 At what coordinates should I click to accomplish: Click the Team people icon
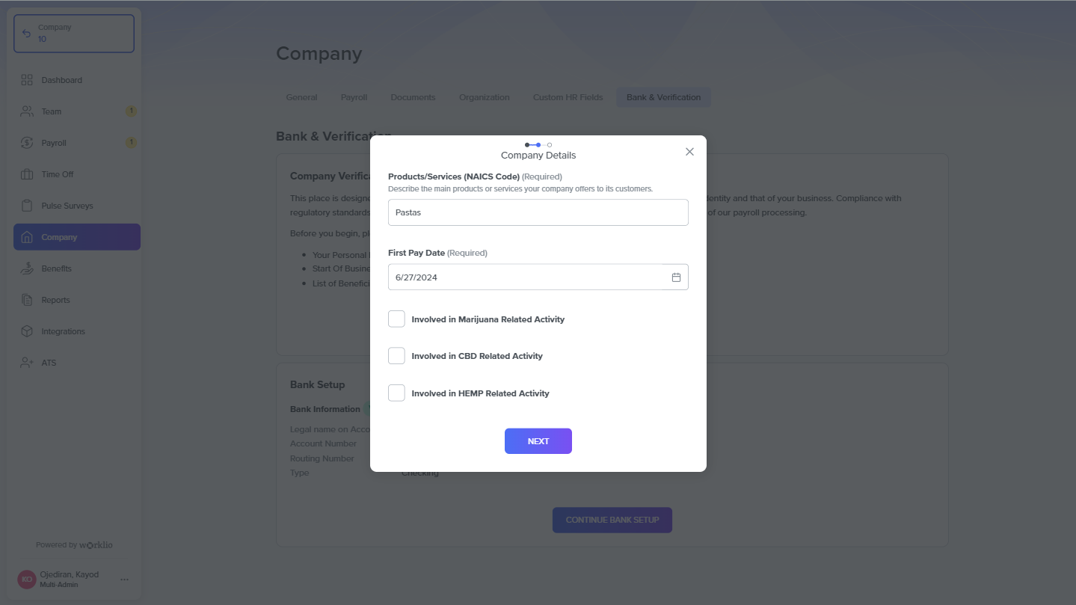point(27,111)
